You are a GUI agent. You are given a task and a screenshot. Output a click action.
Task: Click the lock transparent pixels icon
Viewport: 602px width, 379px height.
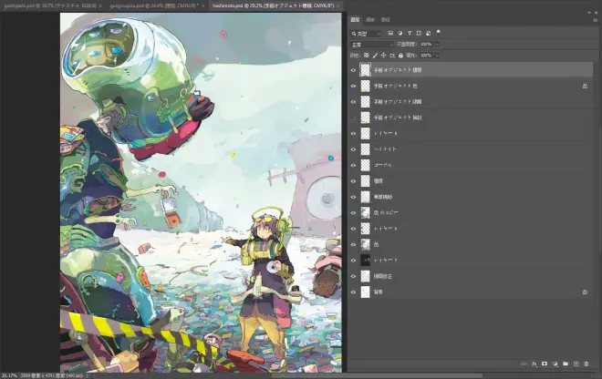365,55
